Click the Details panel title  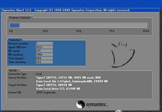click(x=13, y=71)
